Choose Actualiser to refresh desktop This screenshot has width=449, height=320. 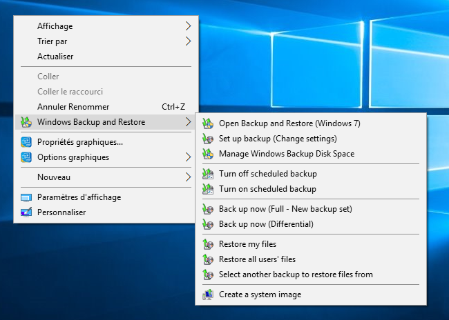[106, 57]
